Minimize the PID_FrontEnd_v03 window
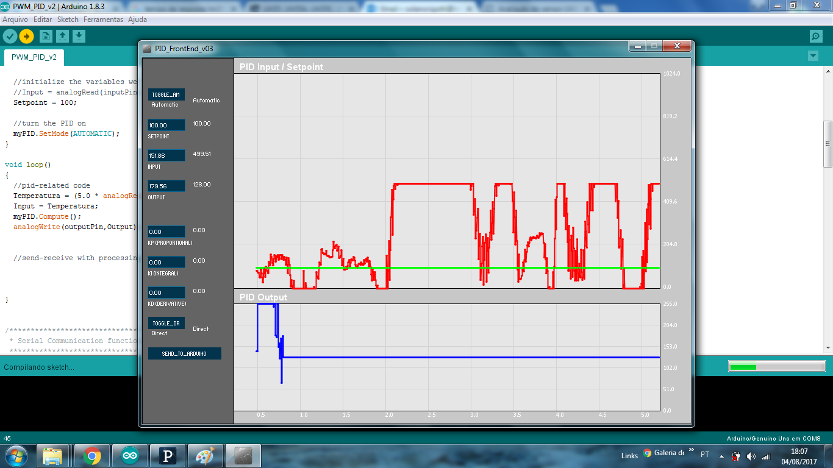 638,46
